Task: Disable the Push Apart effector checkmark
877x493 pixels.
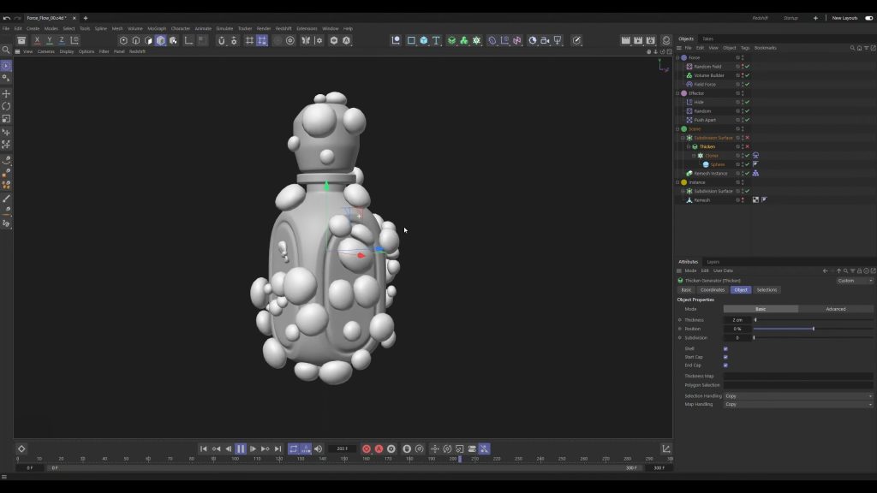Action: pos(747,120)
